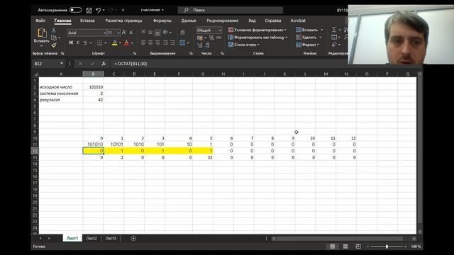Click the Формат cells button
The image size is (454, 255).
[x=307, y=45]
